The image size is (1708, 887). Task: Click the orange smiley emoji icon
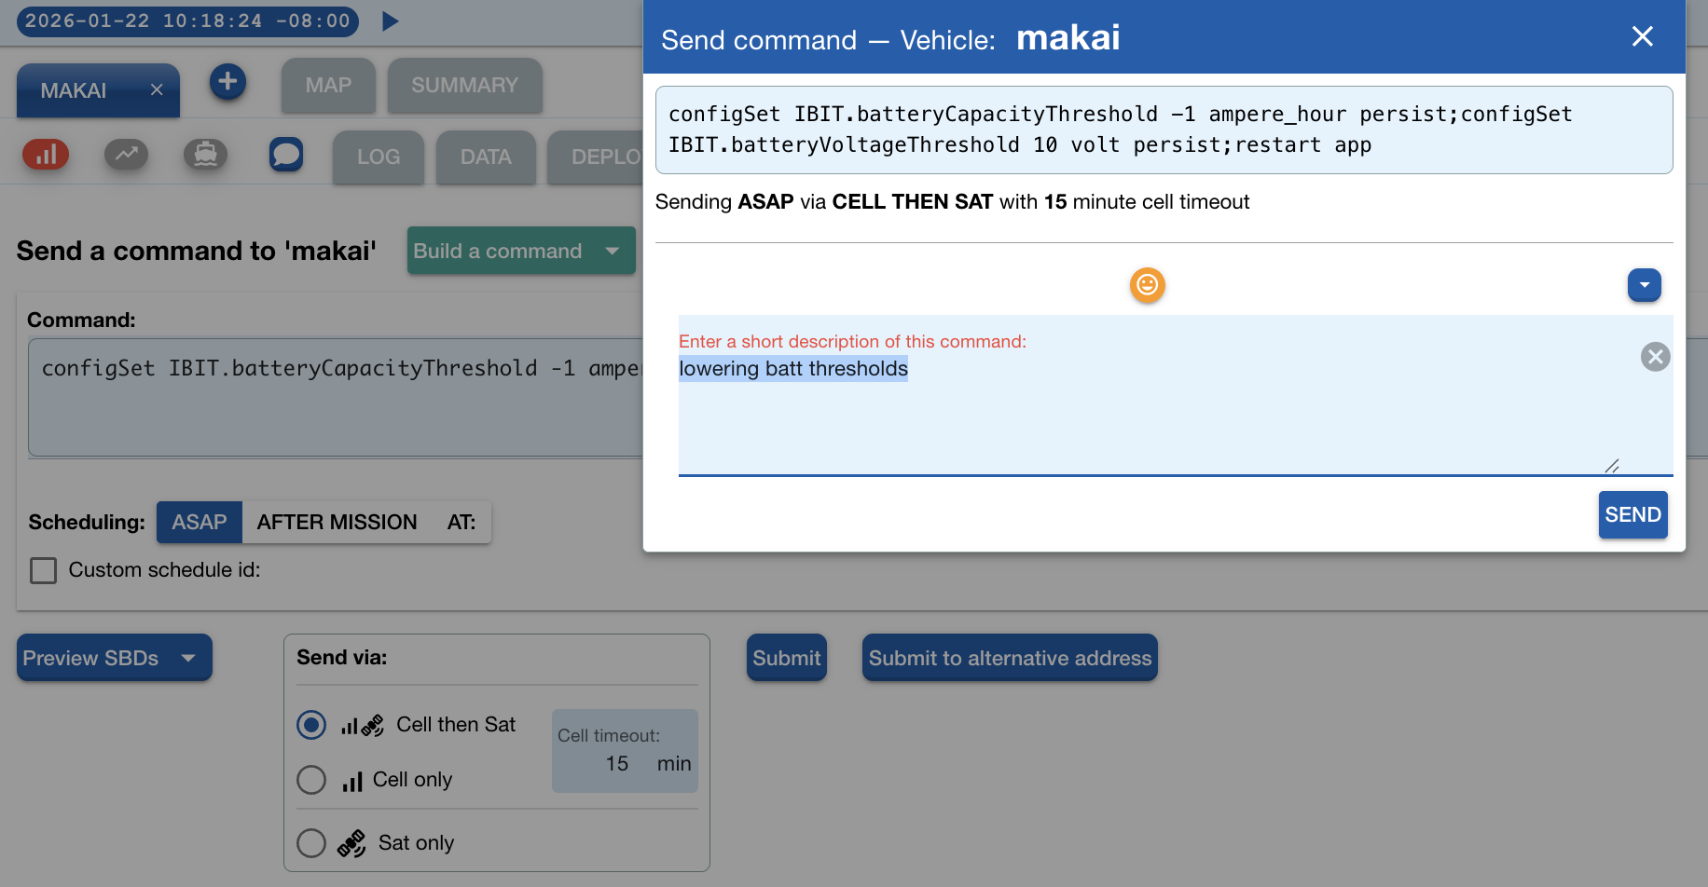coord(1147,285)
